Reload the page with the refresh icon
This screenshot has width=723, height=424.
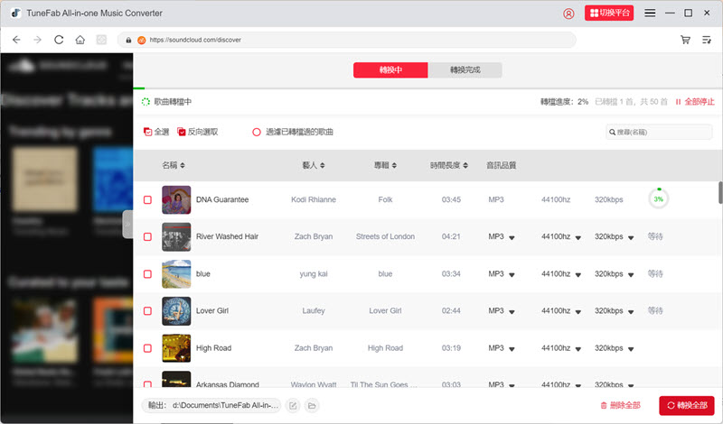(59, 40)
